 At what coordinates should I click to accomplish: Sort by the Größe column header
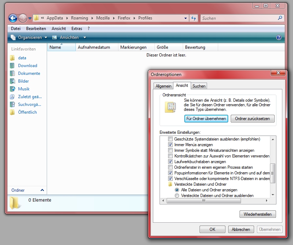[x=168, y=47]
